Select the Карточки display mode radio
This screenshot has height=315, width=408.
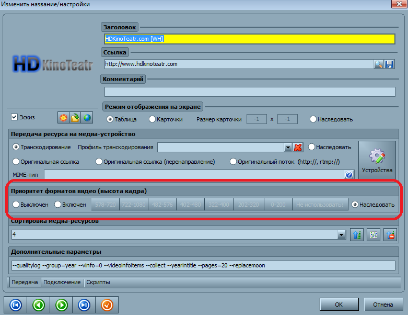coord(153,119)
